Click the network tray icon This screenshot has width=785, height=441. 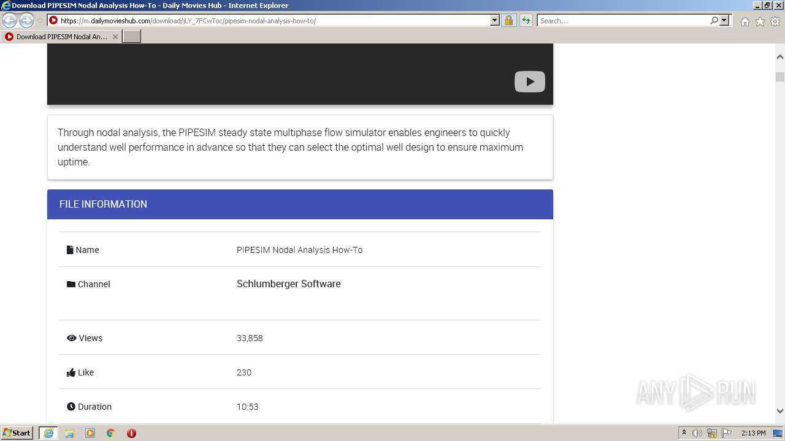coord(712,433)
